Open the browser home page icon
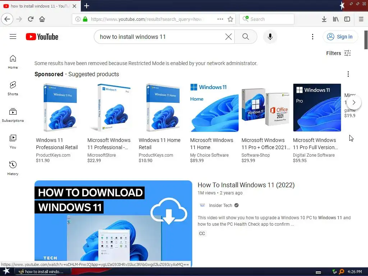 [x=42, y=19]
